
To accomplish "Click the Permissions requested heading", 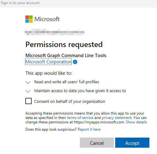I will tap(64, 44).
